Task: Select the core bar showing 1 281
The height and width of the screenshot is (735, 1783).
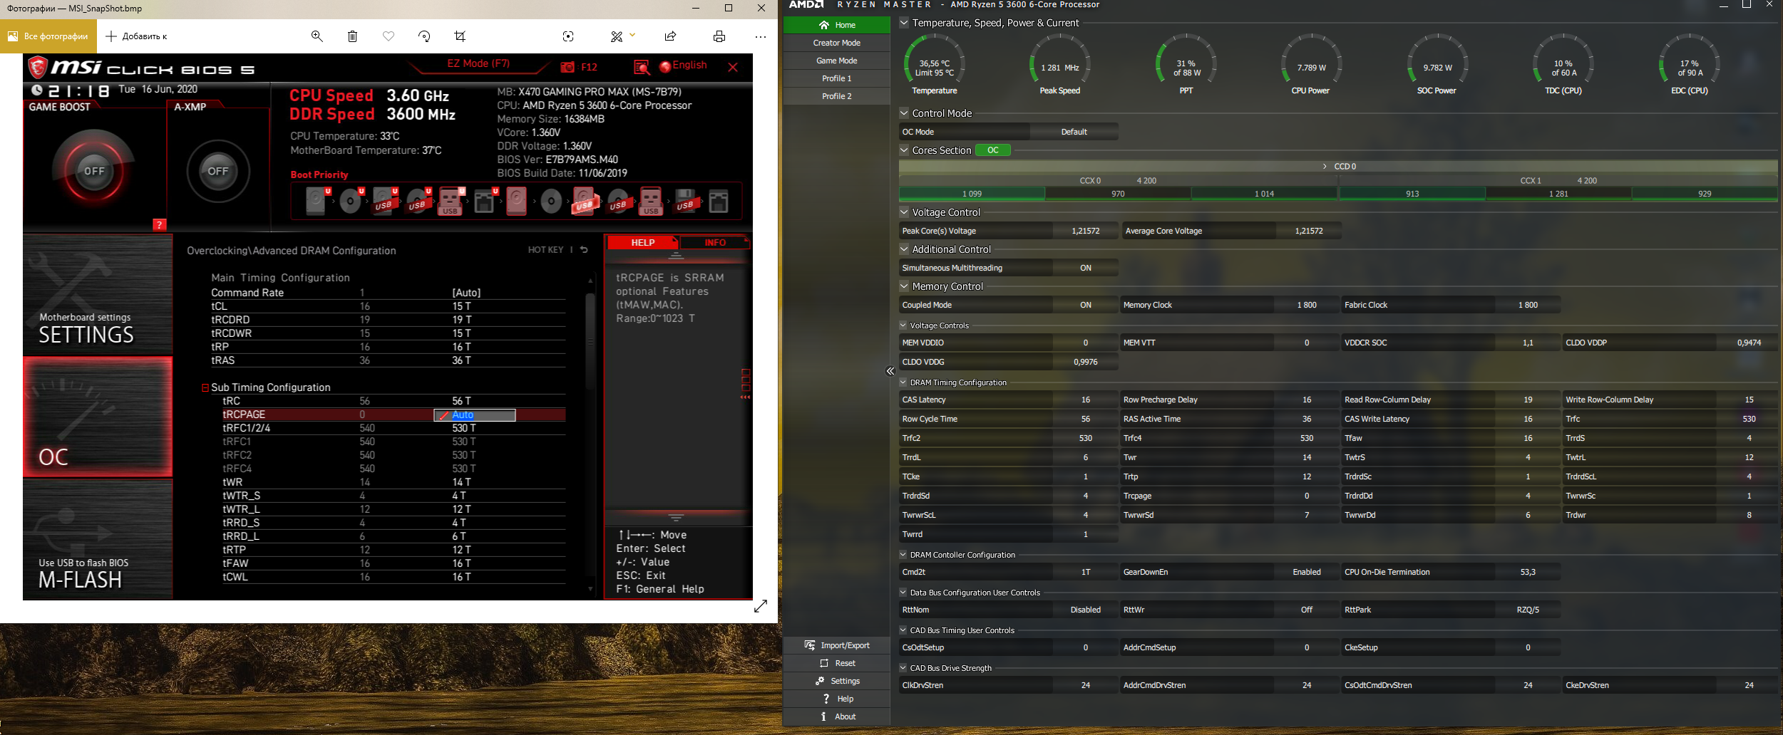Action: pos(1558,194)
